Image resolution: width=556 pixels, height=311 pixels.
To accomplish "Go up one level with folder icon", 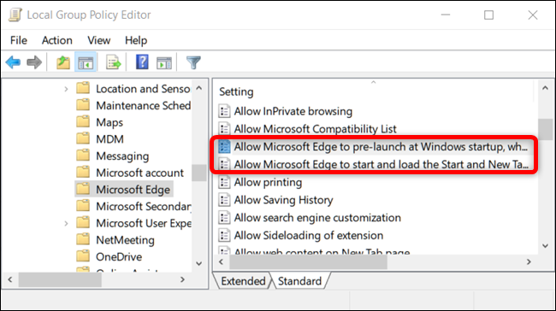I will tap(63, 62).
